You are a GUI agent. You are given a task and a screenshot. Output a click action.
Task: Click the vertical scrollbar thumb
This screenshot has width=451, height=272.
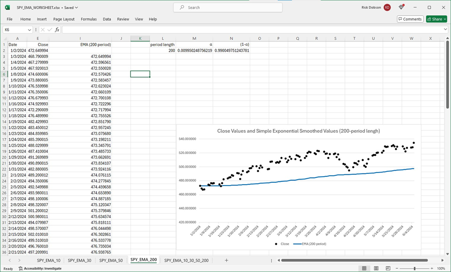tap(448, 74)
